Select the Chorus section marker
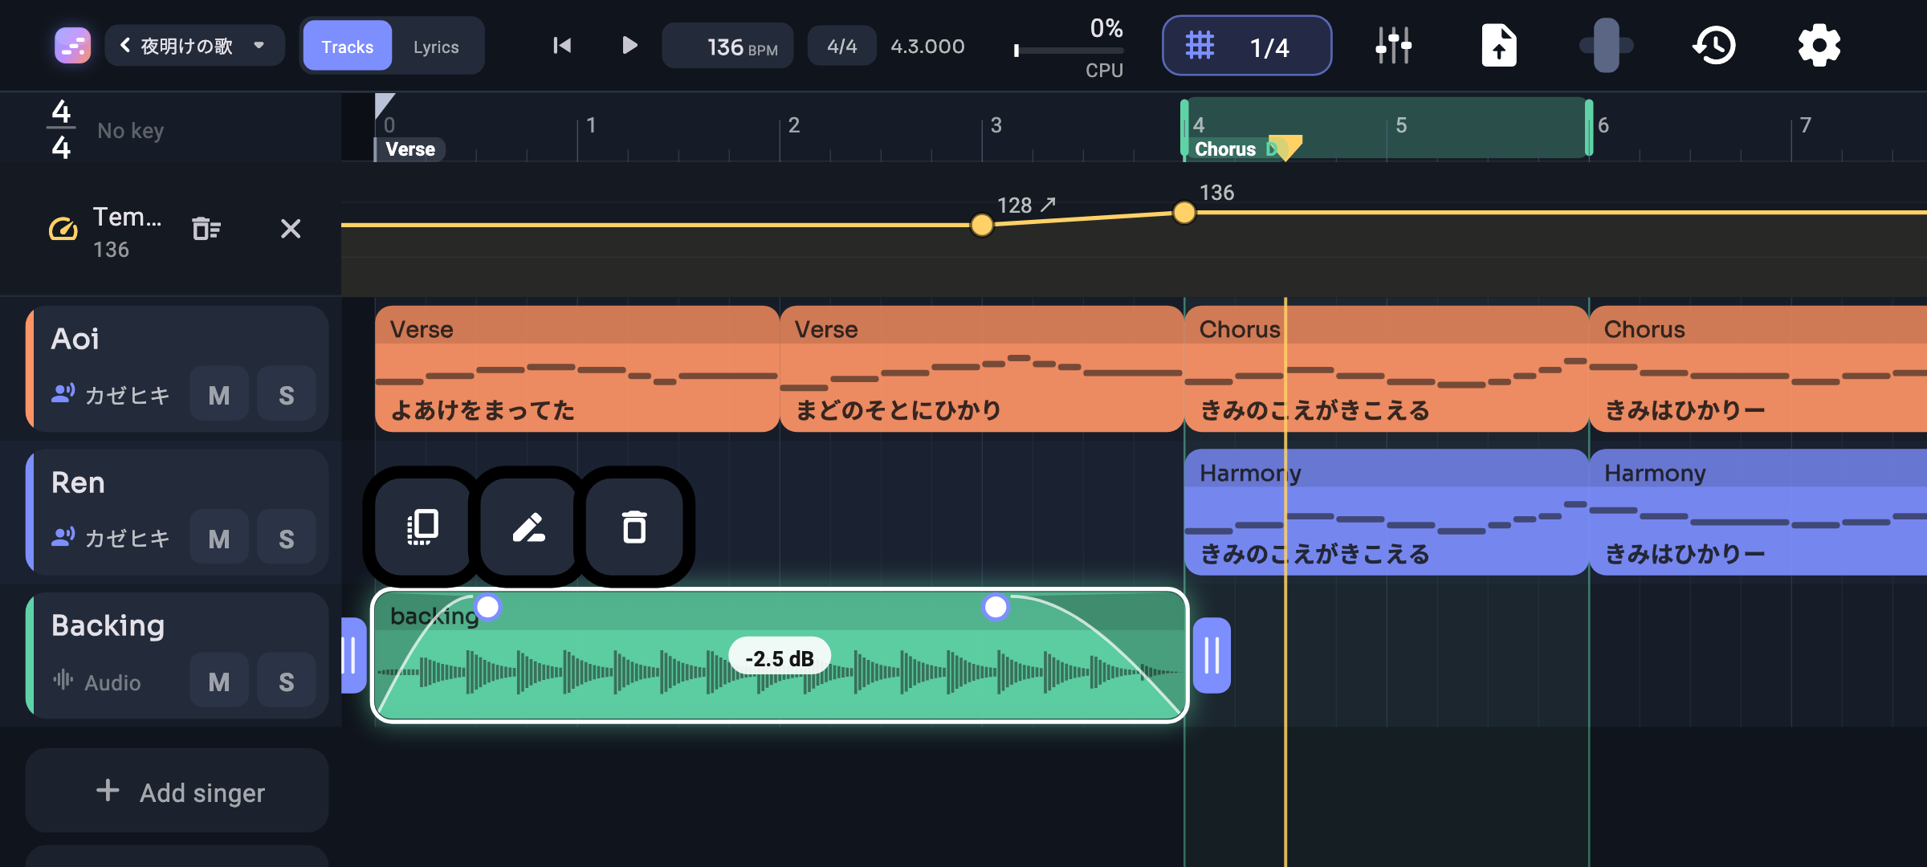Viewport: 1927px width, 867px height. click(1225, 149)
